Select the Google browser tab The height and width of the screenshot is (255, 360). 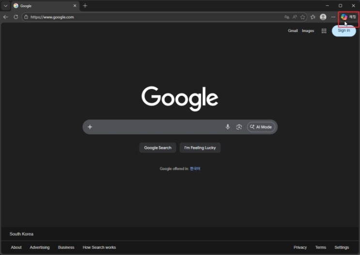pyautogui.click(x=45, y=6)
